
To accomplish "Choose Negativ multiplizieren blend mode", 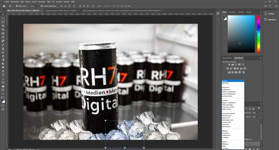I will (229, 103).
